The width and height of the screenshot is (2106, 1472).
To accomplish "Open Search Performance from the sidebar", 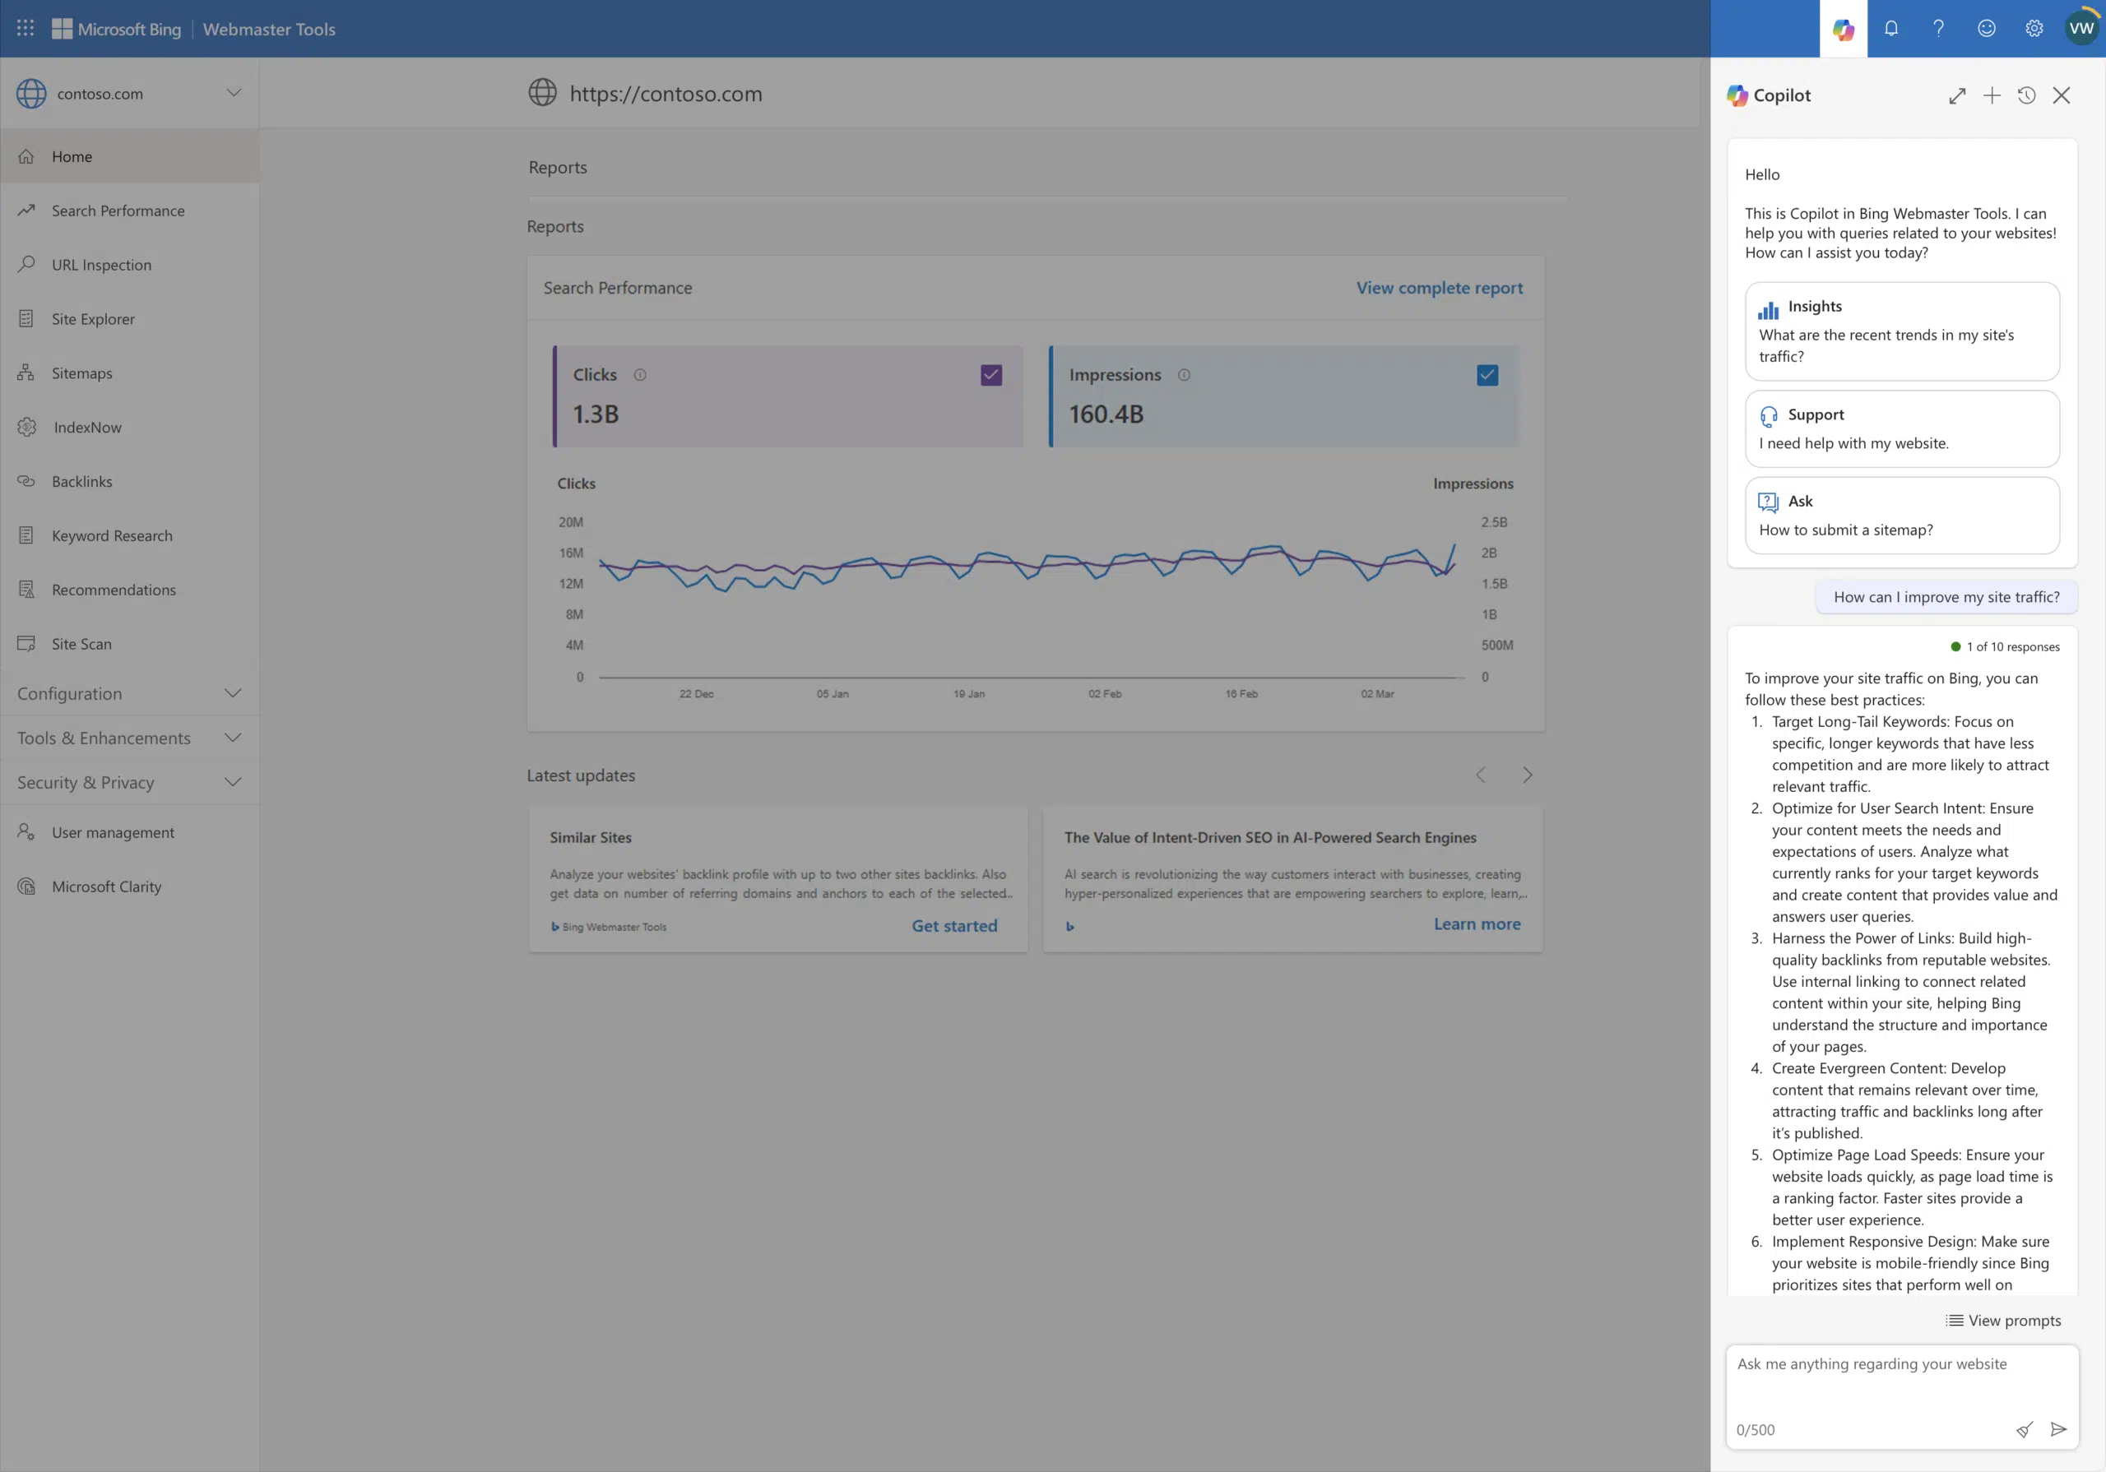I will pos(117,210).
